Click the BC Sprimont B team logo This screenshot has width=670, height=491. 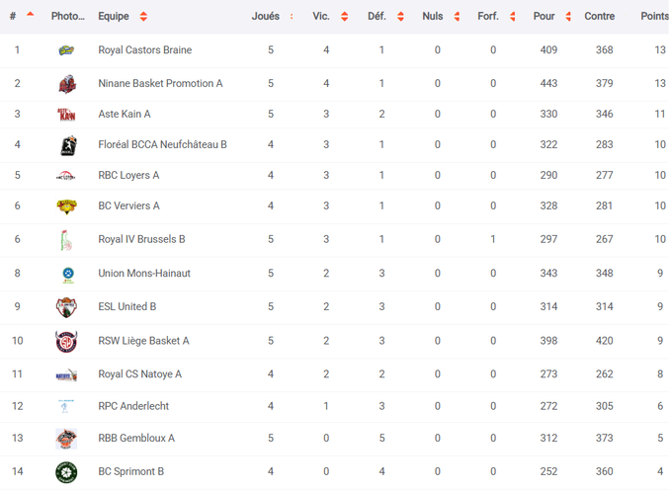66,472
